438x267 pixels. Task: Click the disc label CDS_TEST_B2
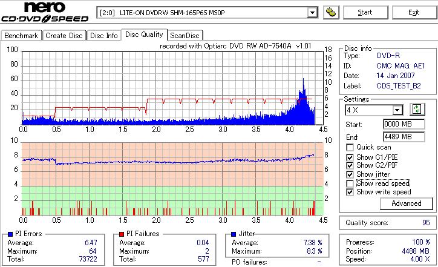tap(399, 86)
